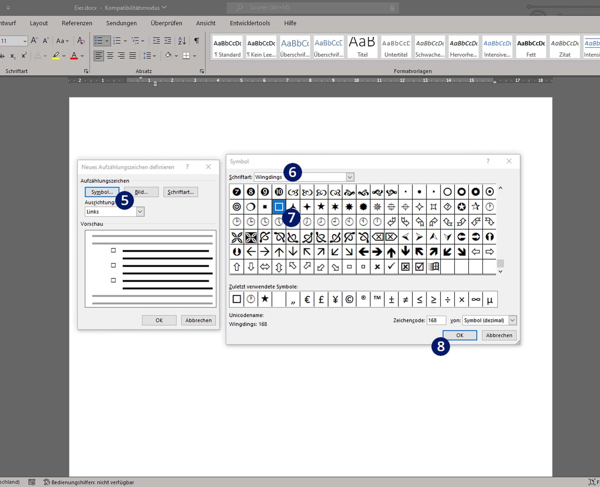Insert the not-equal symbol
Viewport: 600px width, 487px height.
point(405,300)
